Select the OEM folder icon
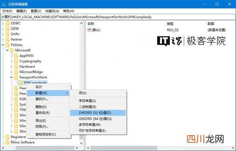236x151 pixels. [7, 29]
